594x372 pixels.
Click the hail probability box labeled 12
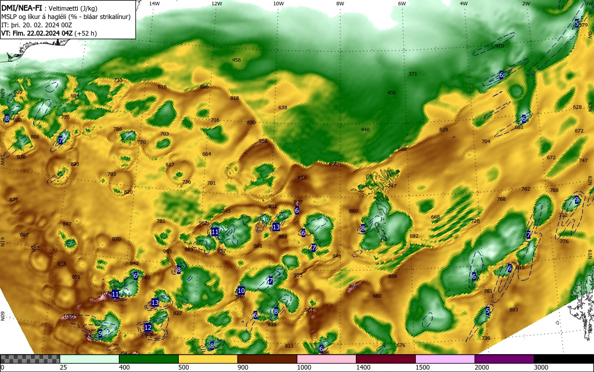pyautogui.click(x=148, y=327)
